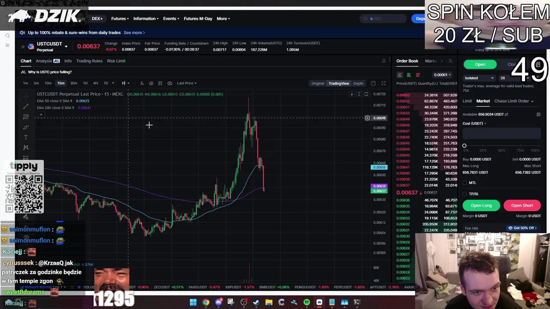Toggle chart layout panel icon

click(x=373, y=83)
